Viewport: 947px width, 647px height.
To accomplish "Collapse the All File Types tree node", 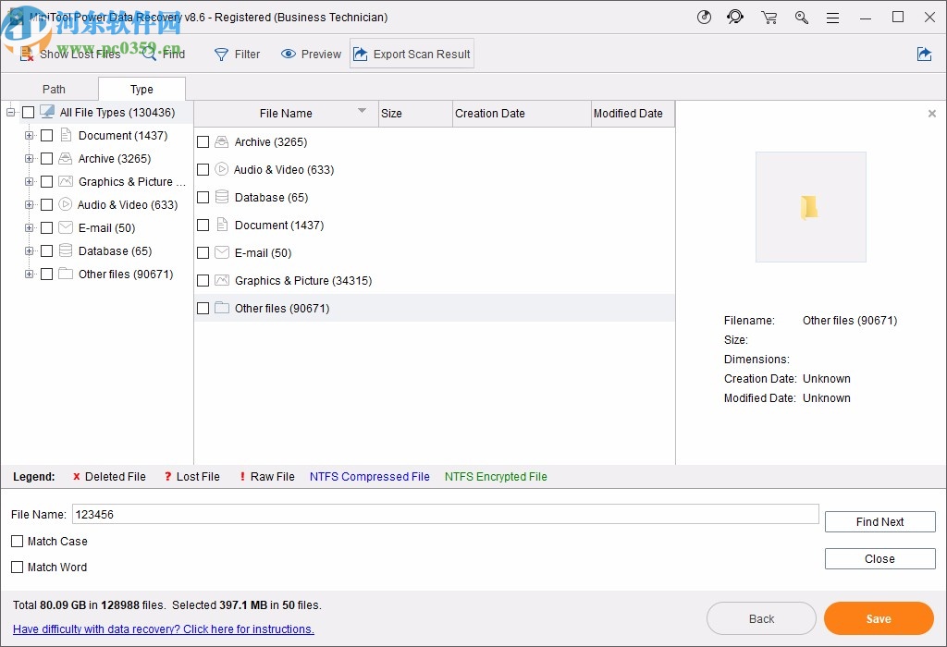I will (10, 112).
